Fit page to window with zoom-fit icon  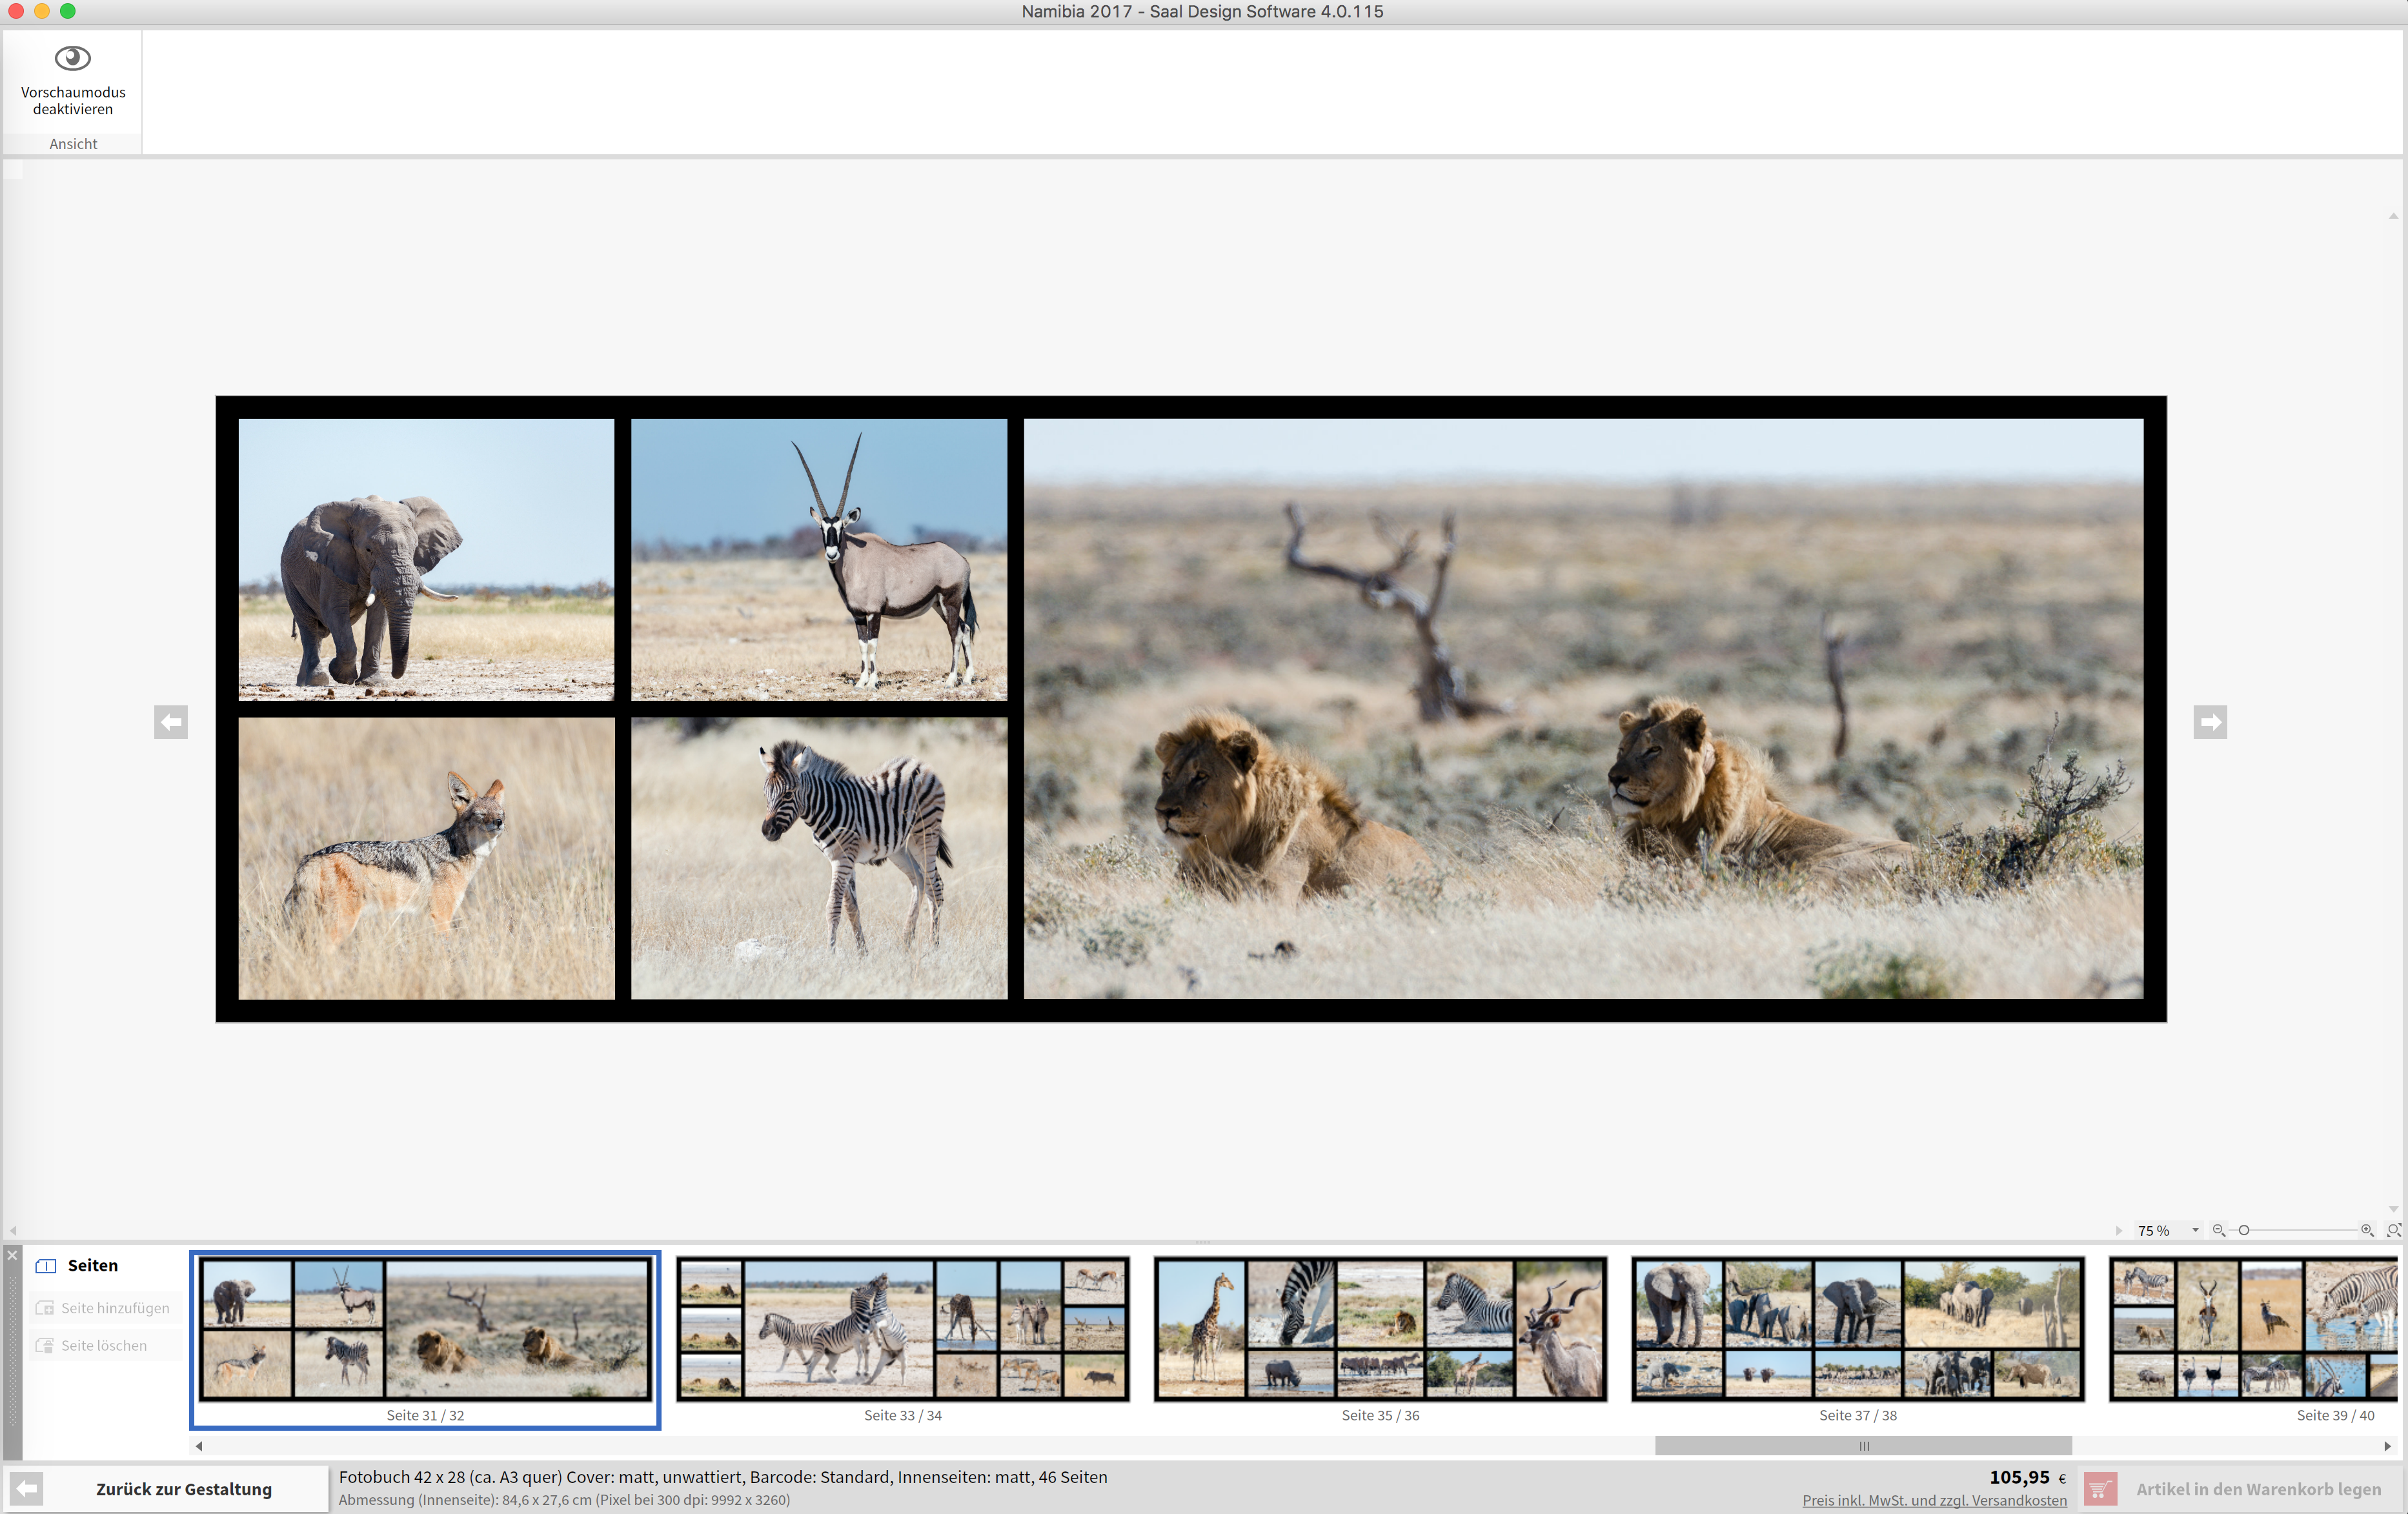(2394, 1230)
